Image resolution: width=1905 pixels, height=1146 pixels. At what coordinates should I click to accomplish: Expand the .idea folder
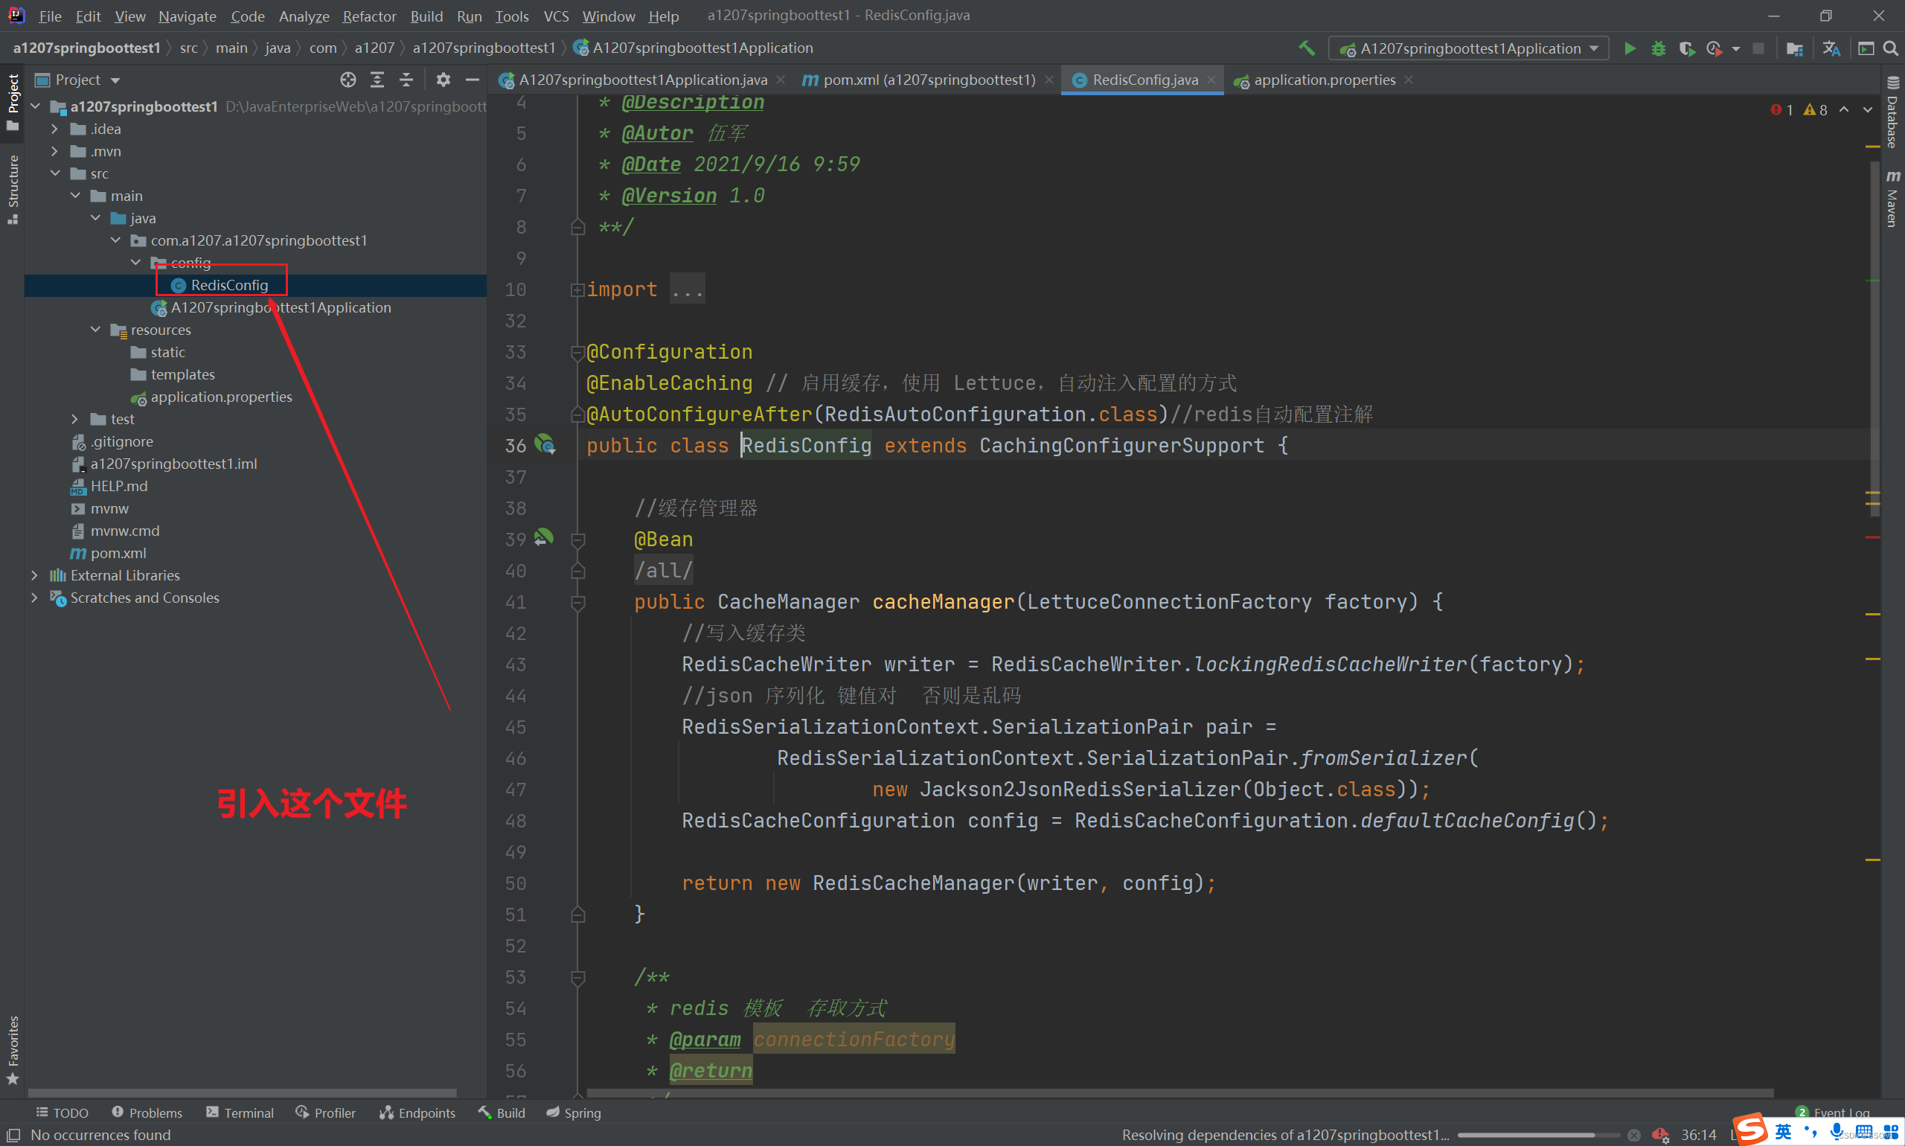[55, 129]
